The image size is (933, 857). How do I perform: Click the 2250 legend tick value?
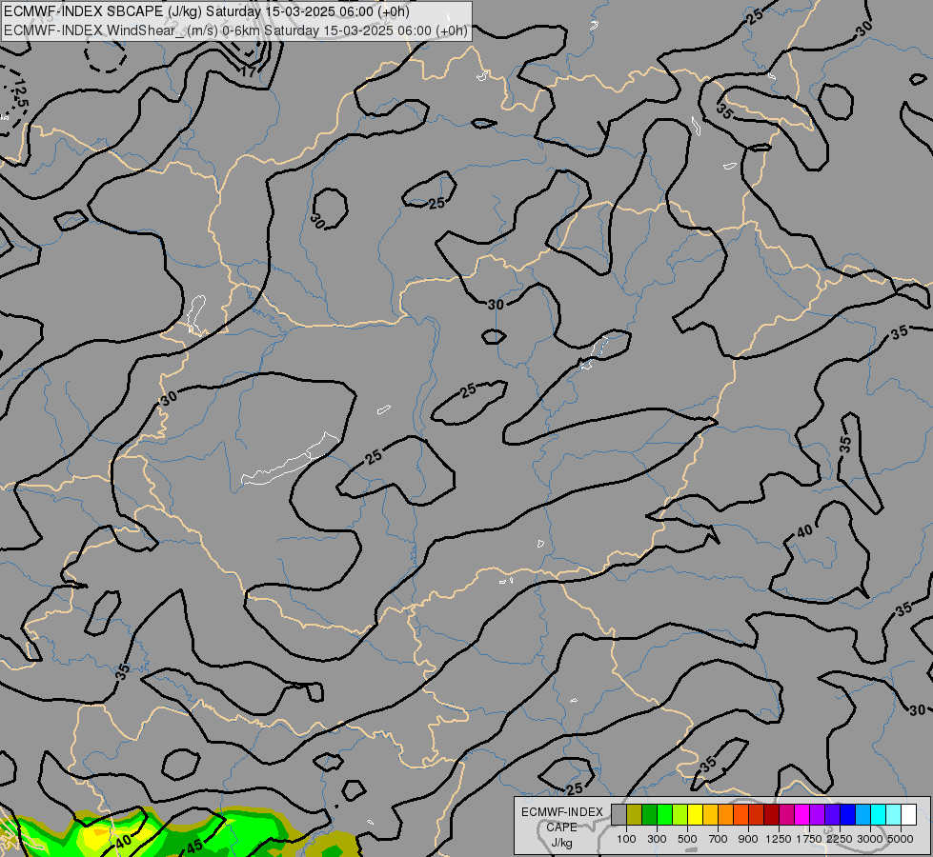click(840, 839)
